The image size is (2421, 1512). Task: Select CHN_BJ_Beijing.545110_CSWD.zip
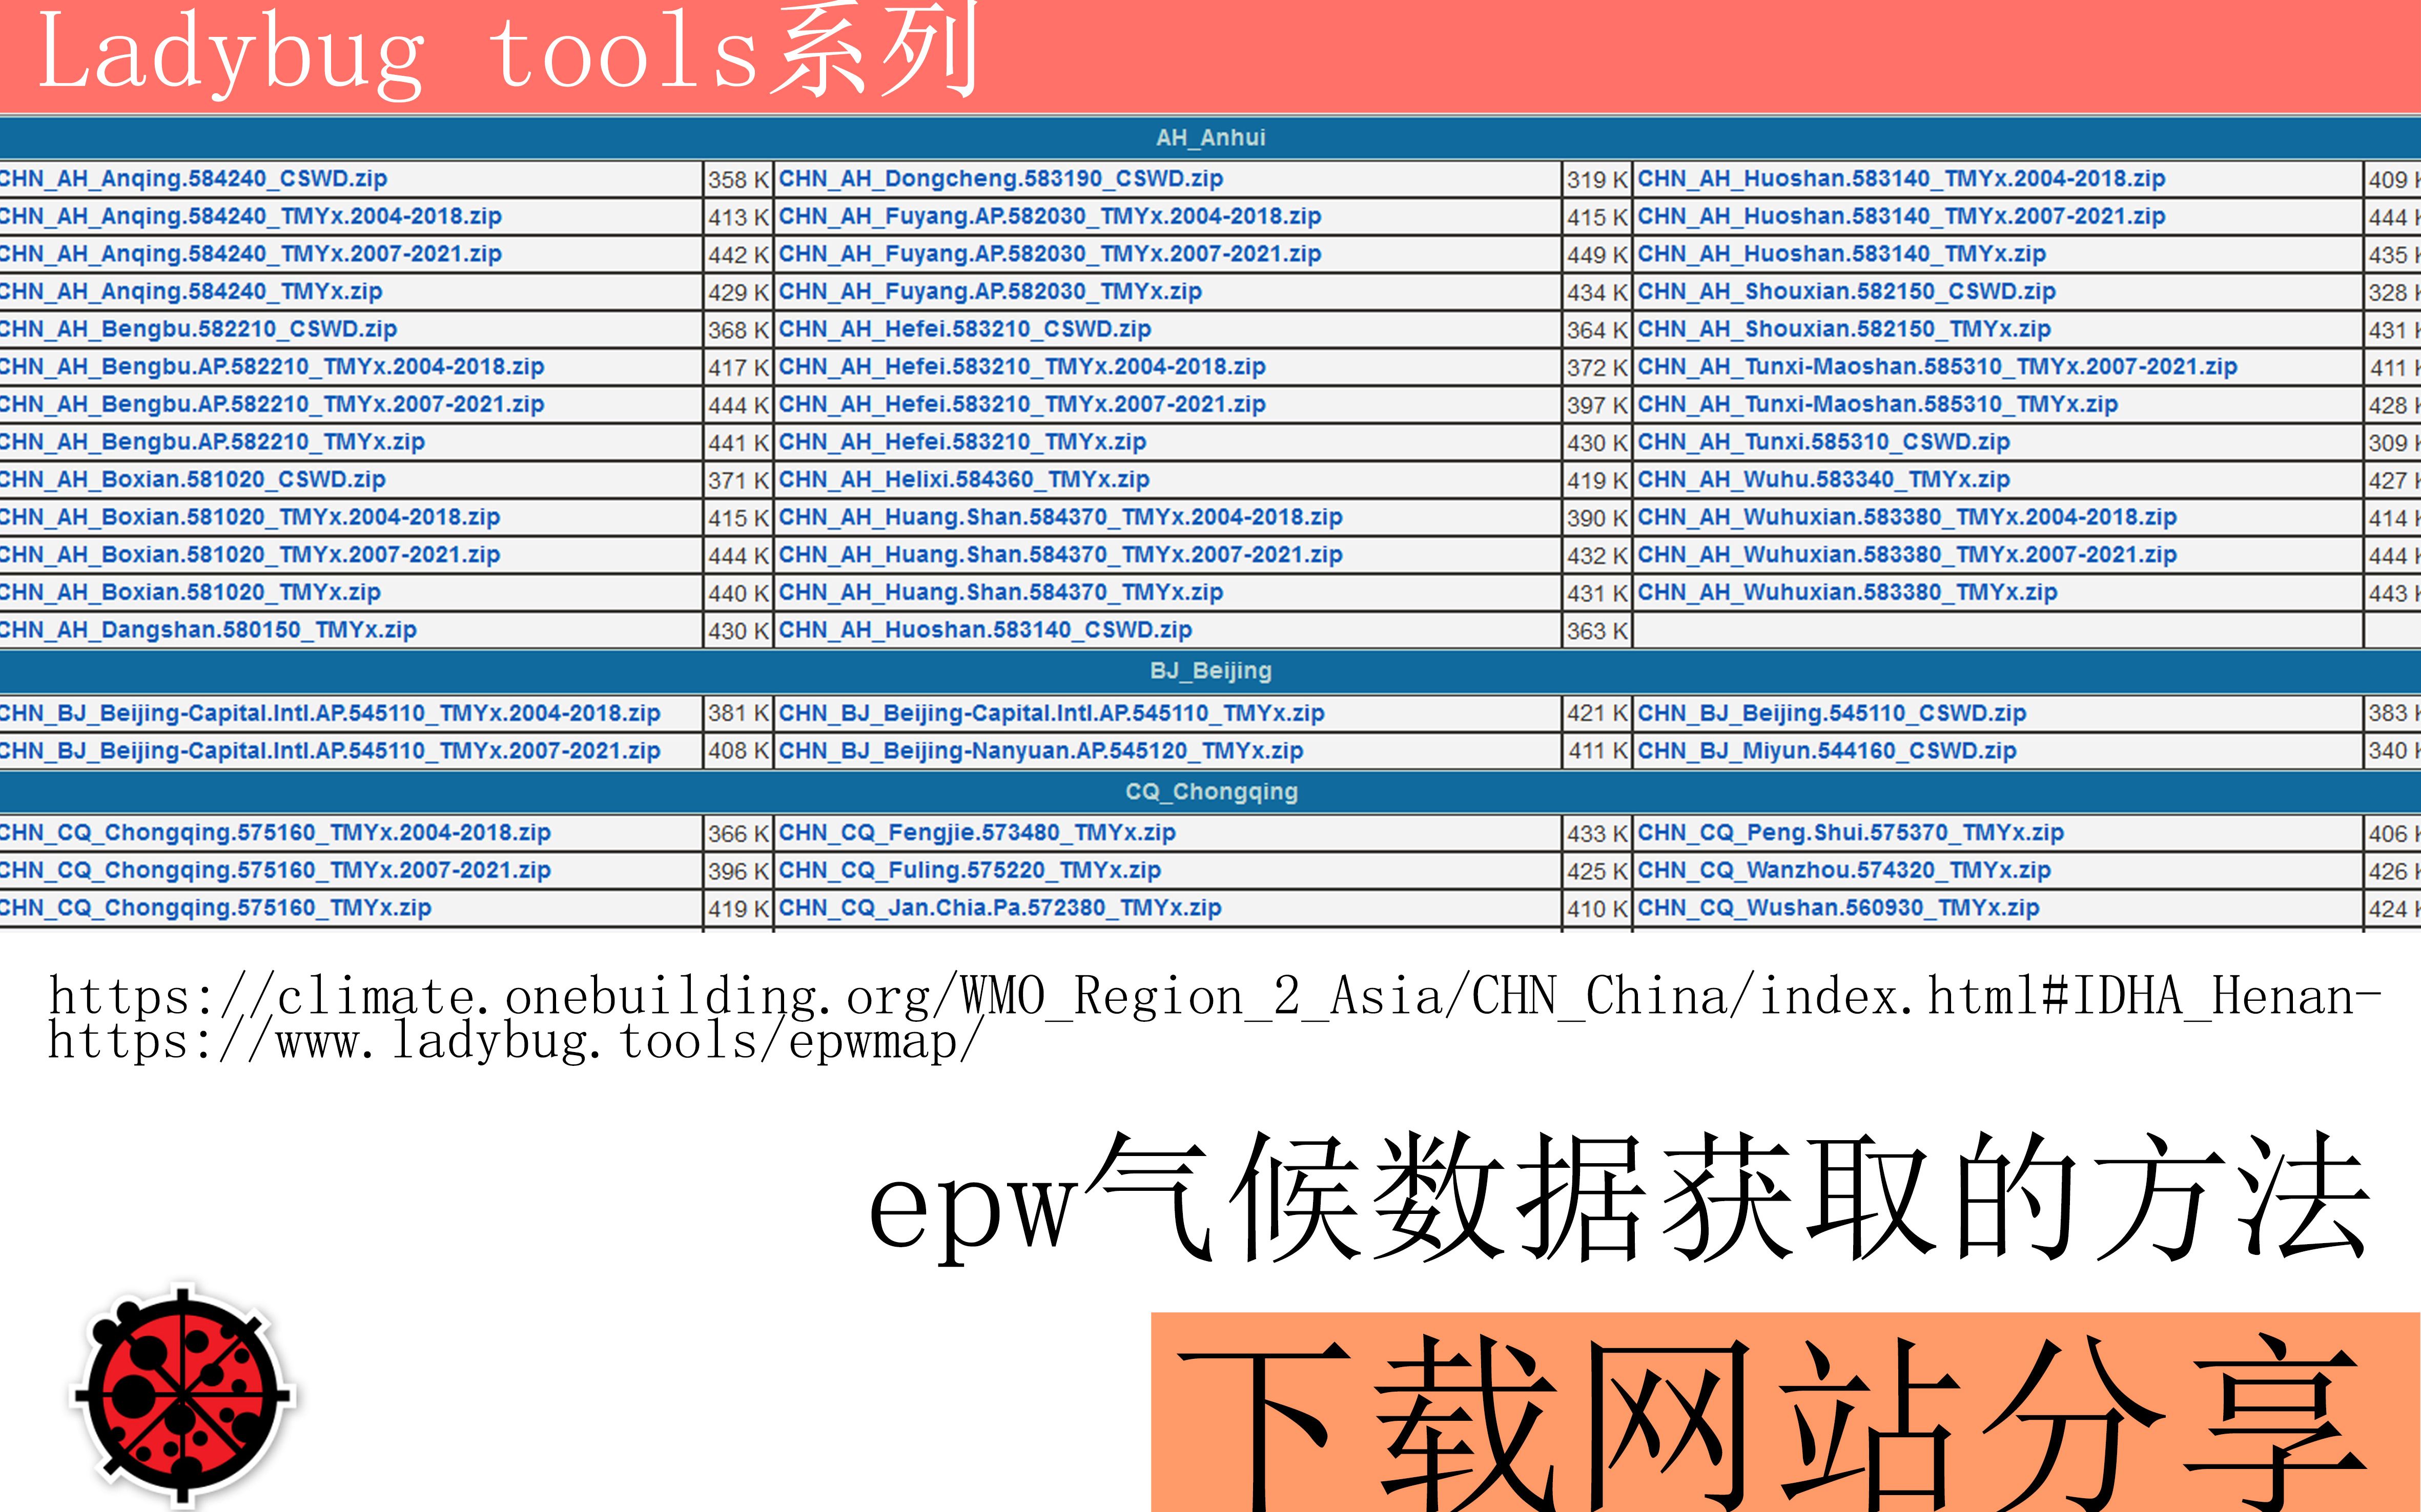1833,713
